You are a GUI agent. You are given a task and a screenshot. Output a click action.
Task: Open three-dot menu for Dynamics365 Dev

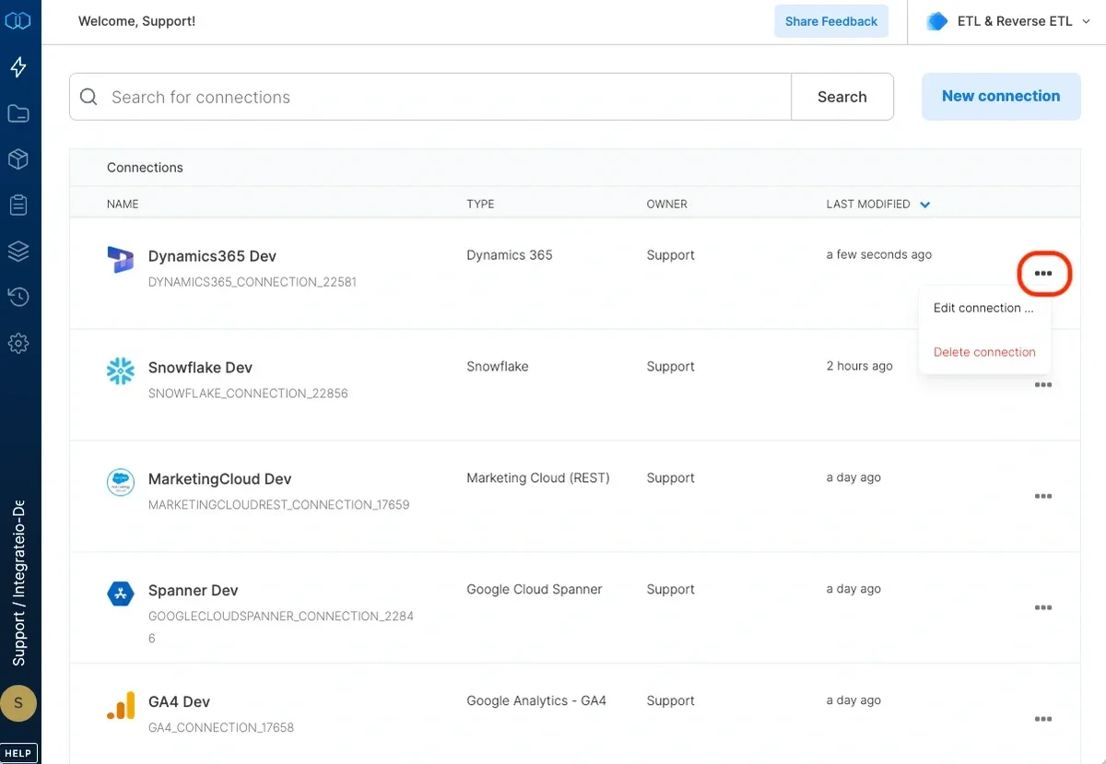1043,274
